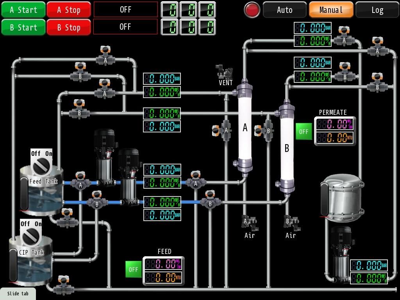The image size is (400, 300).
Task: Open suction valve B at the Feed Tank outlet
Action: [x=97, y=200]
